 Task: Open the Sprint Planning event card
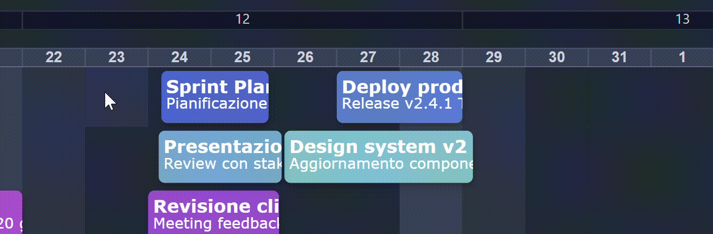215,97
